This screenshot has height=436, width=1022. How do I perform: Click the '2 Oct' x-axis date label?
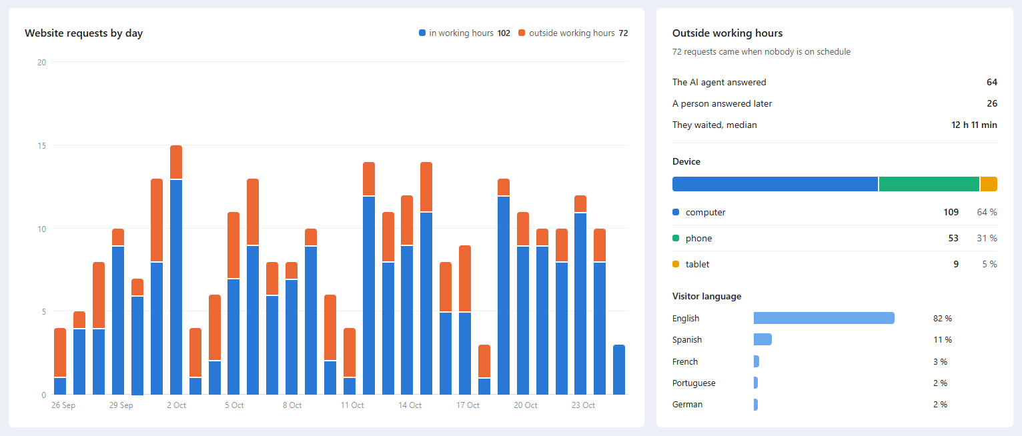coord(177,405)
